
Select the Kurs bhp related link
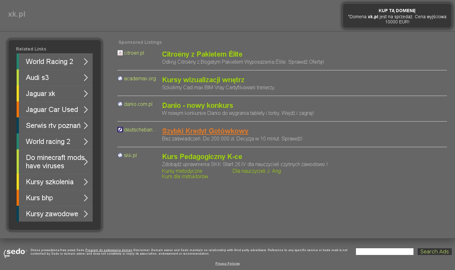point(55,198)
